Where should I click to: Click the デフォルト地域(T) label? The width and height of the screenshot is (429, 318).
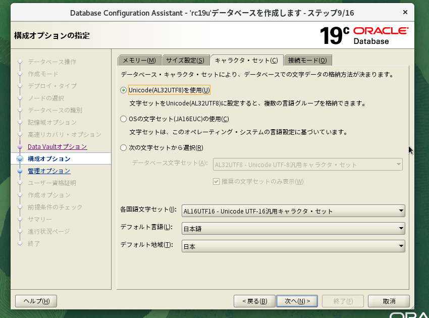(147, 245)
